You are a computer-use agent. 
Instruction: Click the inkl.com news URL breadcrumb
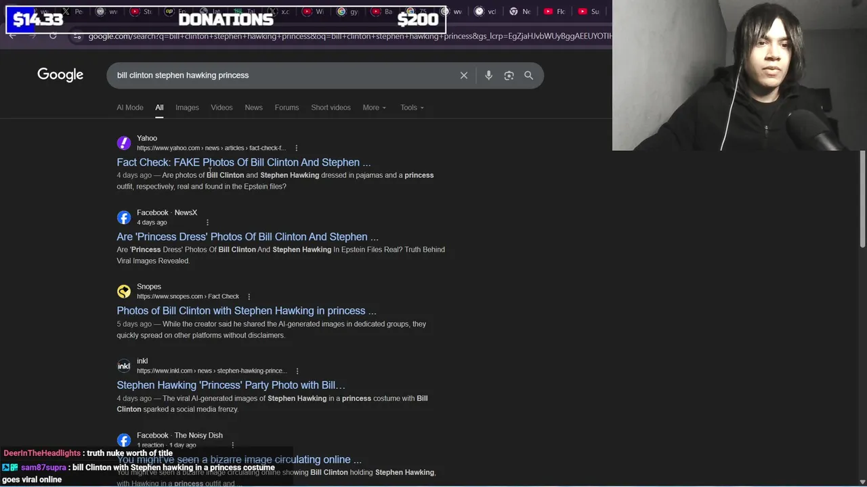[212, 371]
